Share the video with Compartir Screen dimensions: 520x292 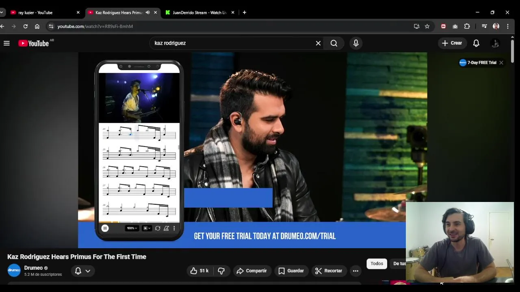pos(252,271)
